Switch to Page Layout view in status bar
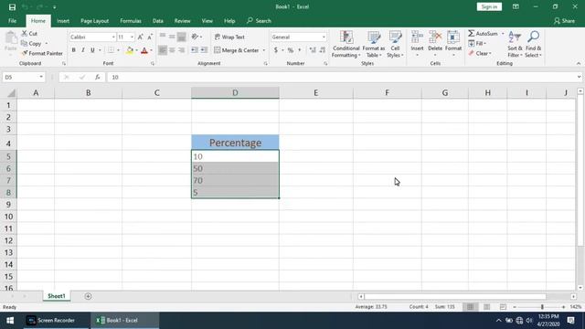This screenshot has height=329, width=585. pos(486,307)
